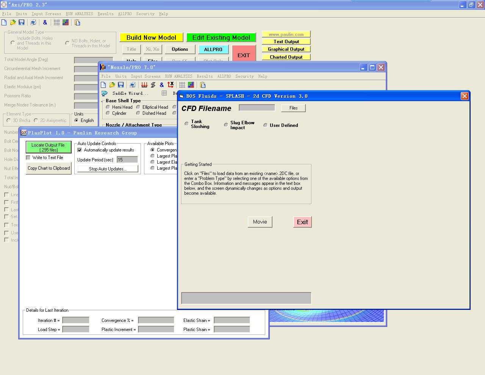485x375 pixels.
Task: Open Units menu in Nozzle/PRO window
Action: 121,76
